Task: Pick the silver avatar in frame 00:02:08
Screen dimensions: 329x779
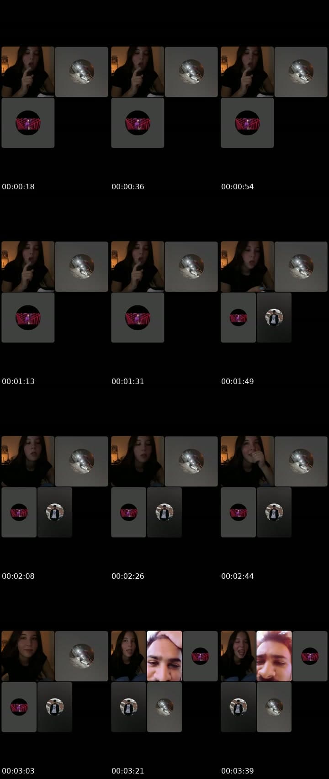Action: click(82, 461)
